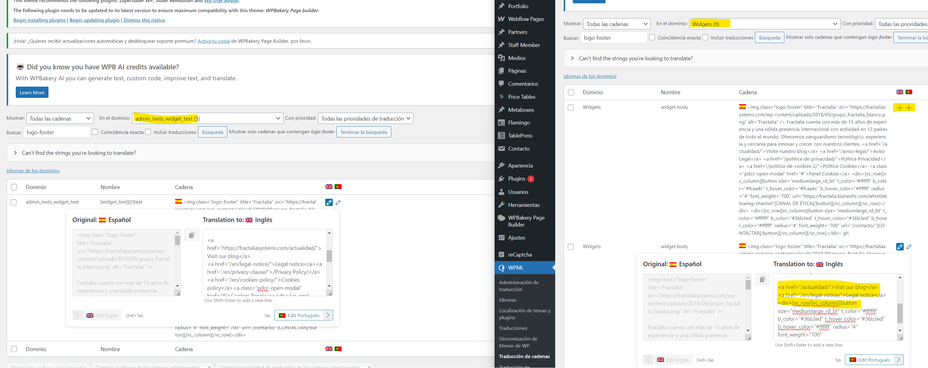Toggle Incluir traducciones checkbox beside Widgets search
Screen dimensions: 928x368
[x=705, y=37]
